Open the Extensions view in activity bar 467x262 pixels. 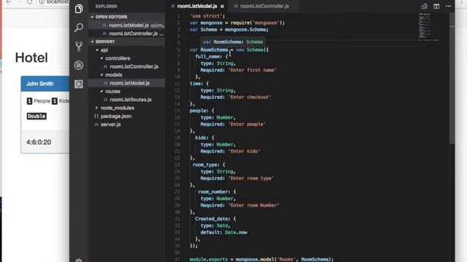79,84
